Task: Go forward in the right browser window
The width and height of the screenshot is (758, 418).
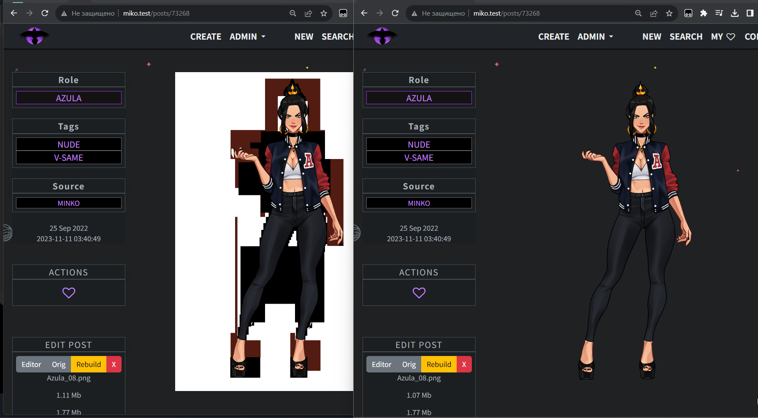Action: pos(379,13)
